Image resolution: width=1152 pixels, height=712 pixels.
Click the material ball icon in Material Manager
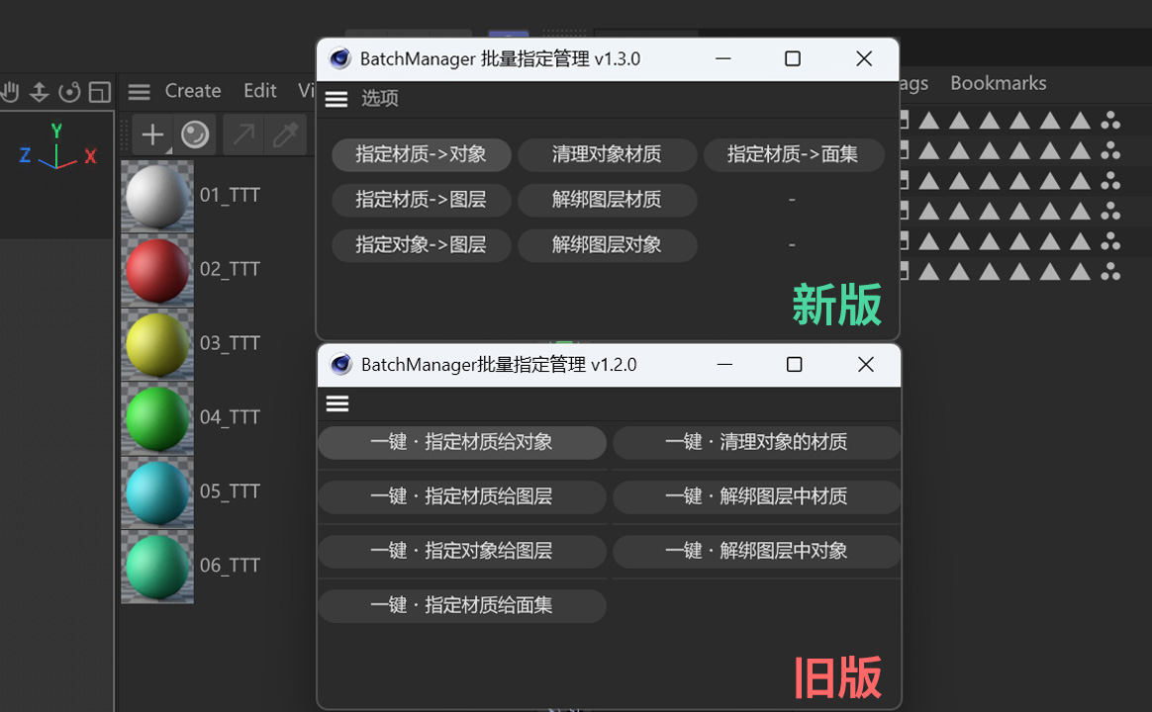(x=195, y=133)
